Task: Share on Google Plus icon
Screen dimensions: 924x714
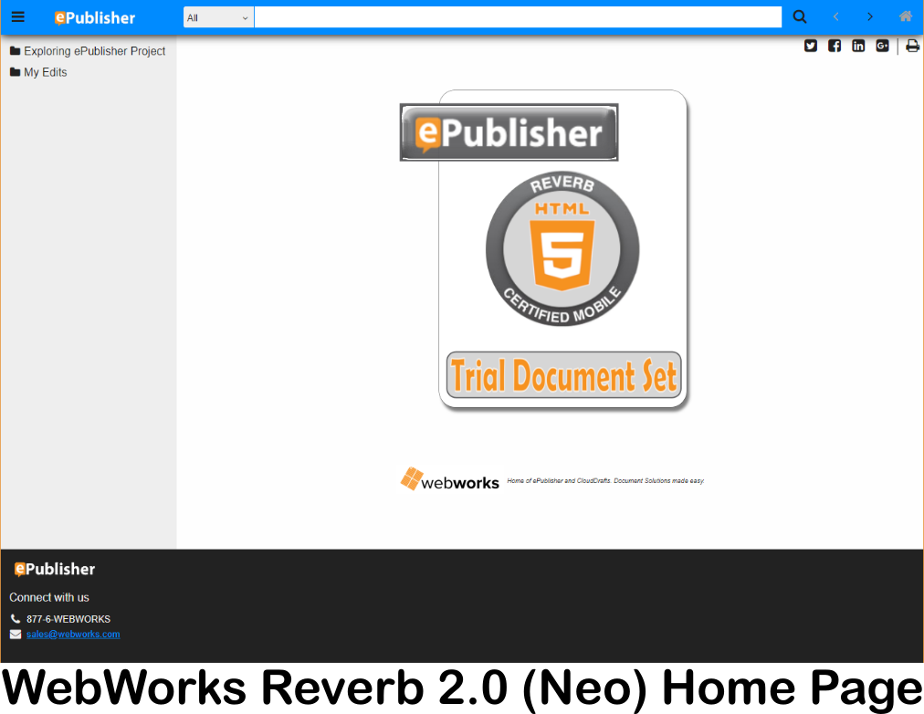Action: pyautogui.click(x=882, y=46)
